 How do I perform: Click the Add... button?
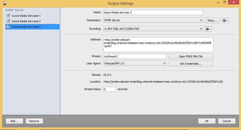pos(14,121)
